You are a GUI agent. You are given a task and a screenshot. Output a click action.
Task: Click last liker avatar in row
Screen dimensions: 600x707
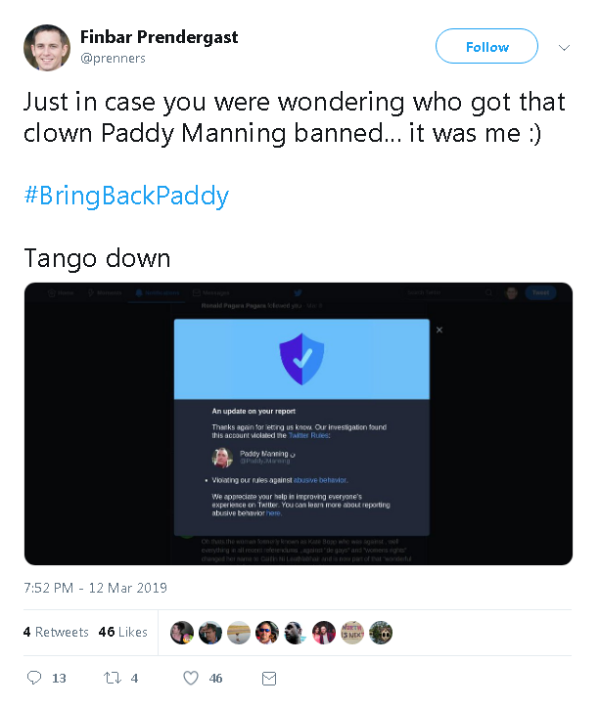pyautogui.click(x=381, y=633)
